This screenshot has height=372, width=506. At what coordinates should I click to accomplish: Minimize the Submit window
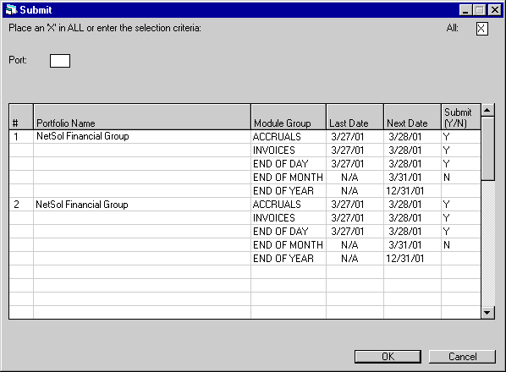(x=465, y=10)
